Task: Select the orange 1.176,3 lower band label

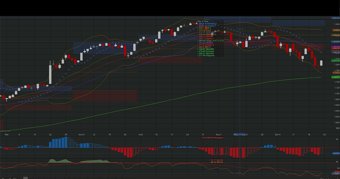Action: 336,73
